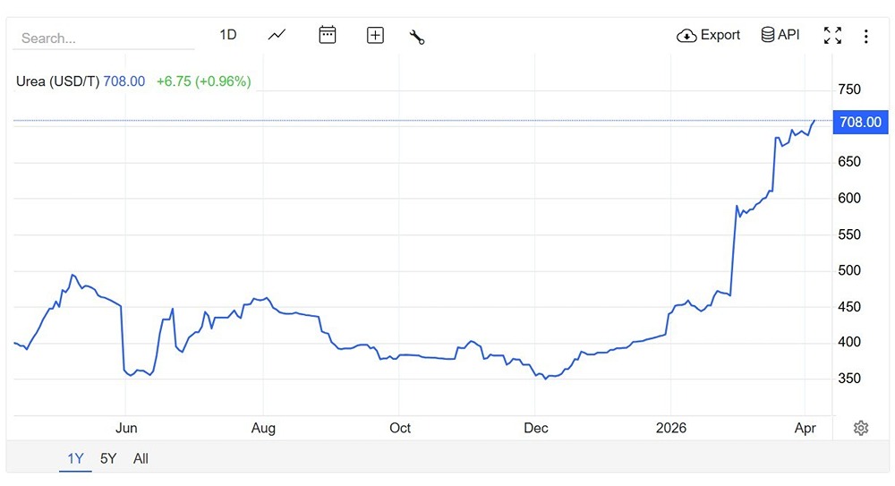
Task: Click the Export text label
Action: coord(720,35)
